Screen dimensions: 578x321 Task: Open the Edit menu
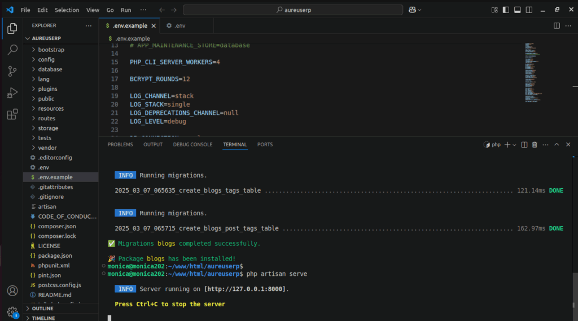pos(42,10)
